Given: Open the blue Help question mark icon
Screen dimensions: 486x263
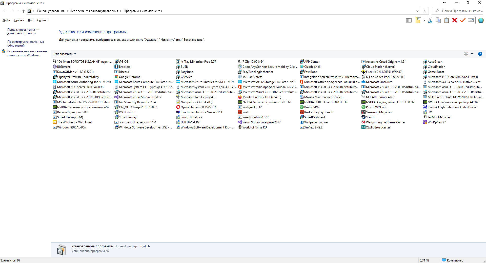Looking at the screenshot, I should tap(480, 54).
